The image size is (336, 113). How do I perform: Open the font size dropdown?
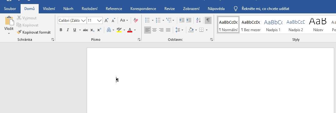coord(99,21)
